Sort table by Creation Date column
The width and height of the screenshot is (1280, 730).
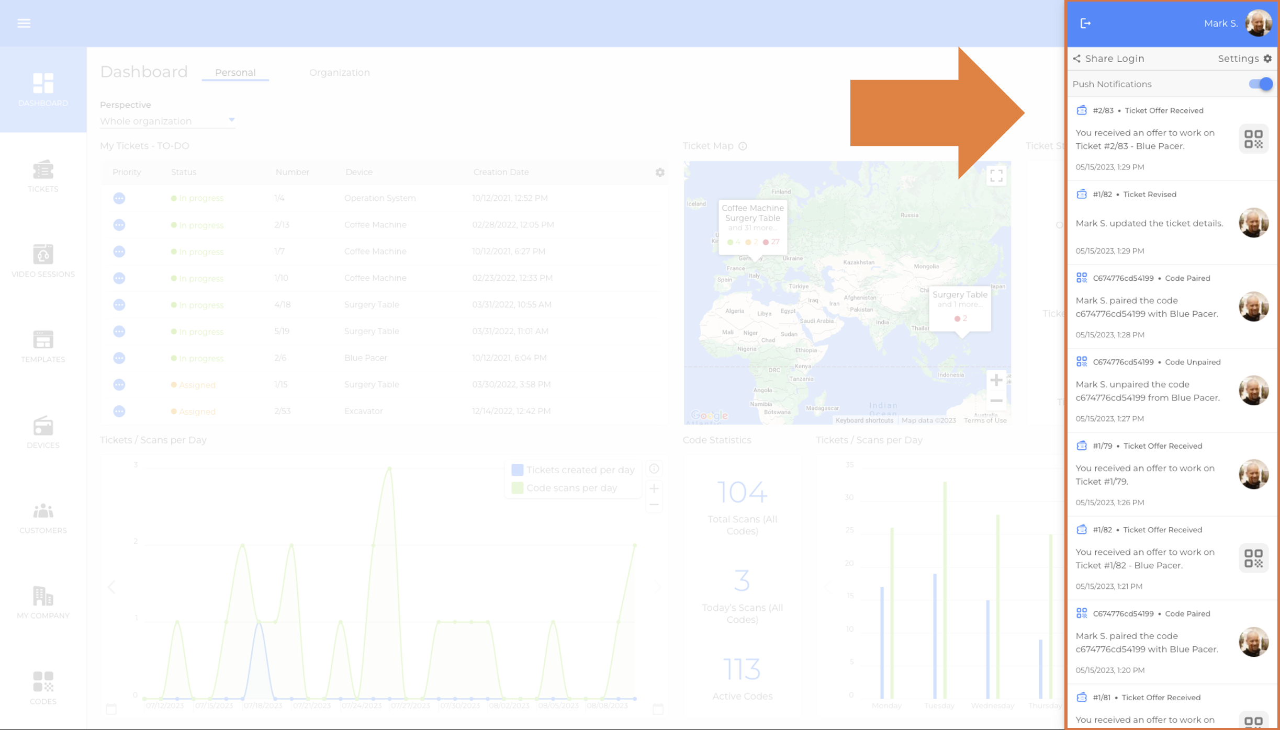click(x=501, y=172)
